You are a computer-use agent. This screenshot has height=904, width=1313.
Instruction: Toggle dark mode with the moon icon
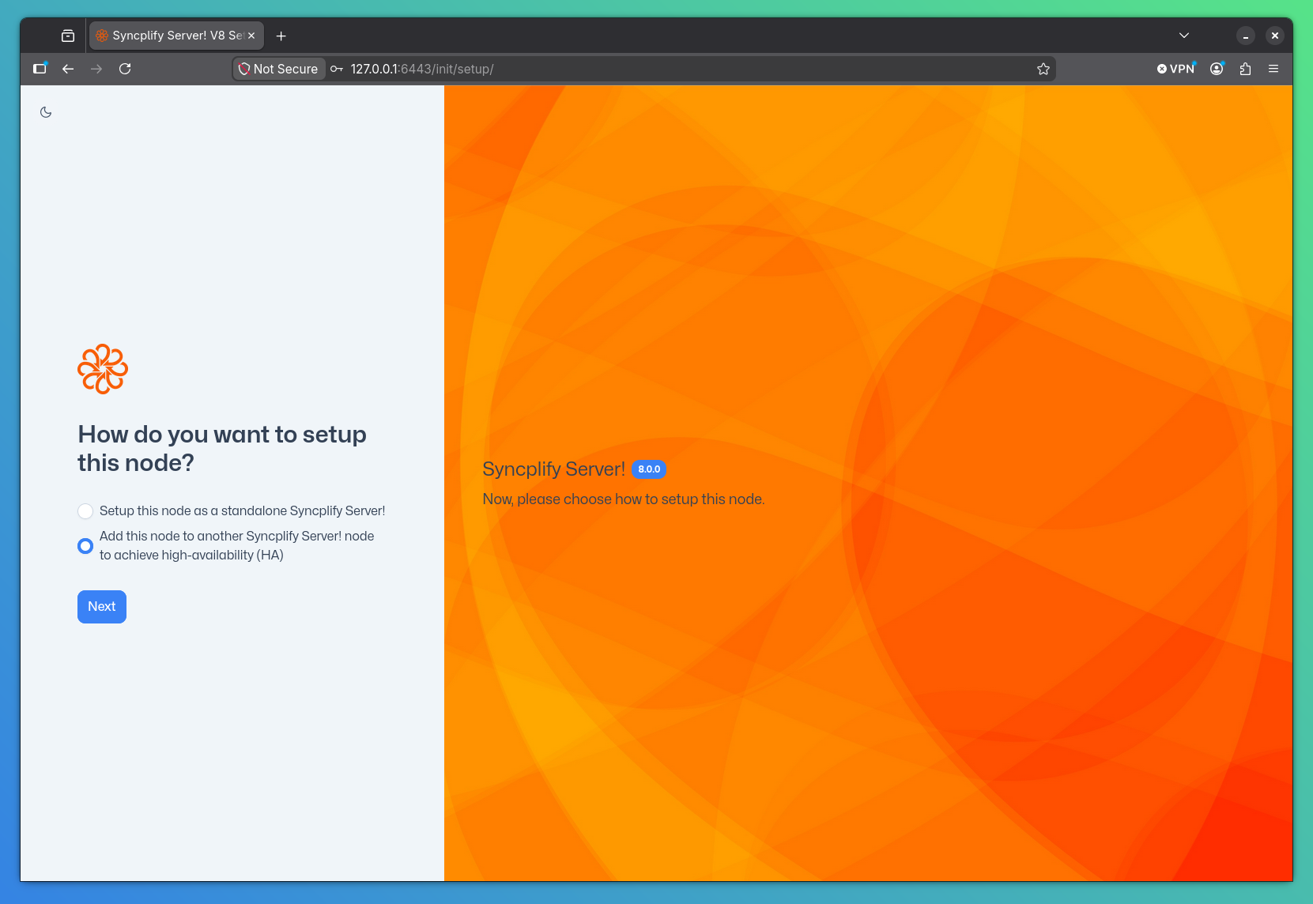46,112
